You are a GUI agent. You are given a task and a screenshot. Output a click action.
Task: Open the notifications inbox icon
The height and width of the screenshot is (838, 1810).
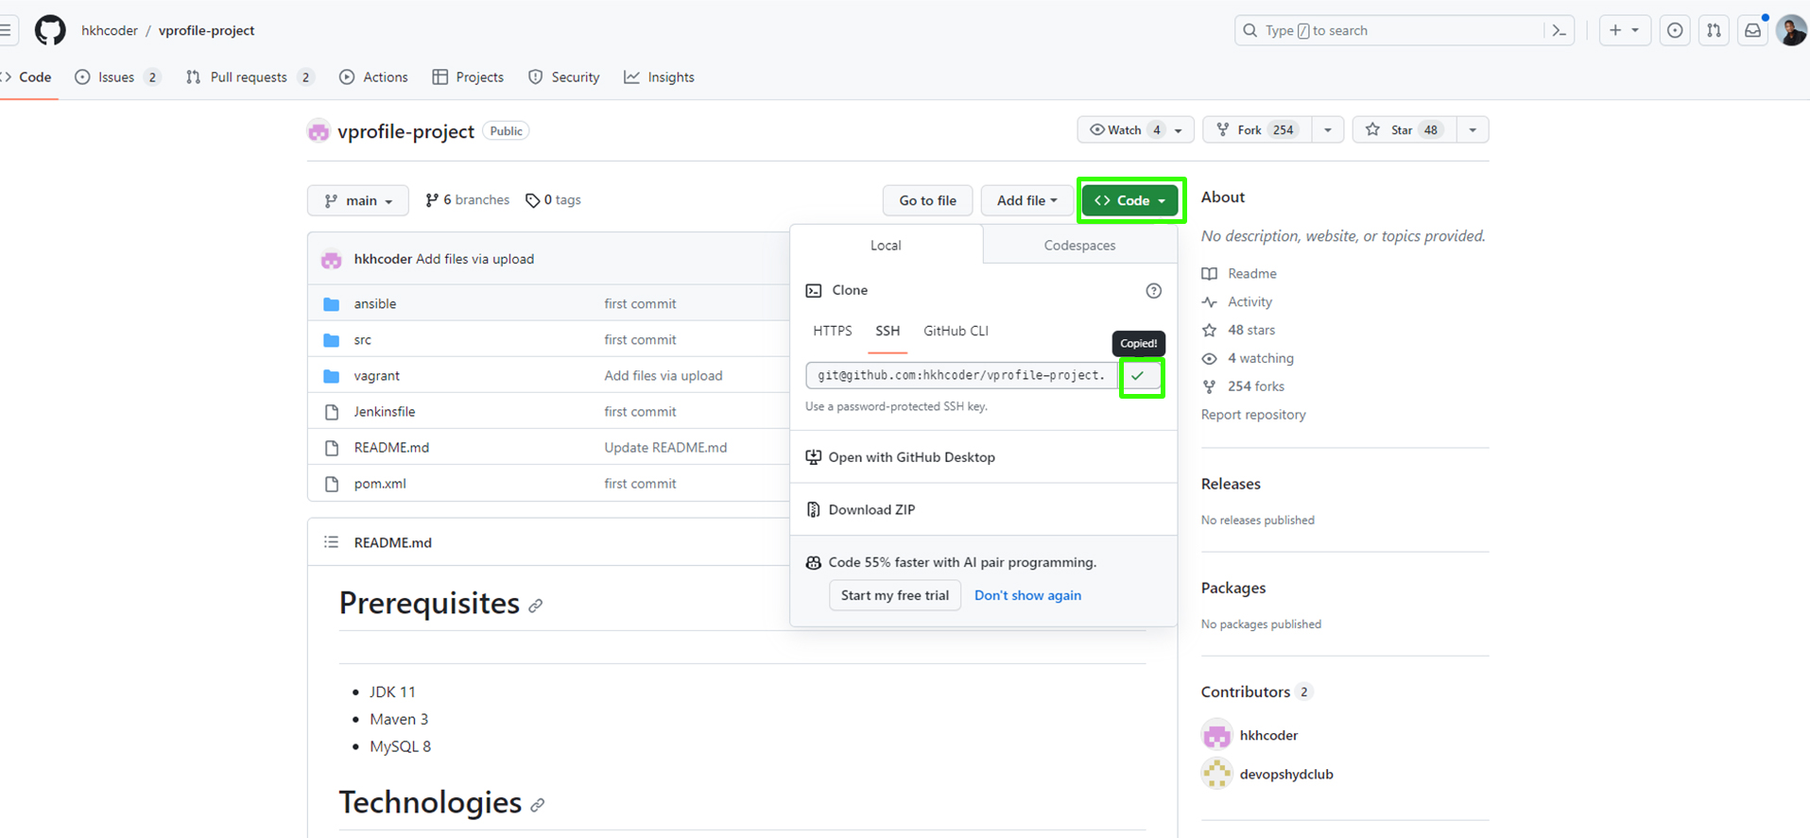pos(1752,30)
